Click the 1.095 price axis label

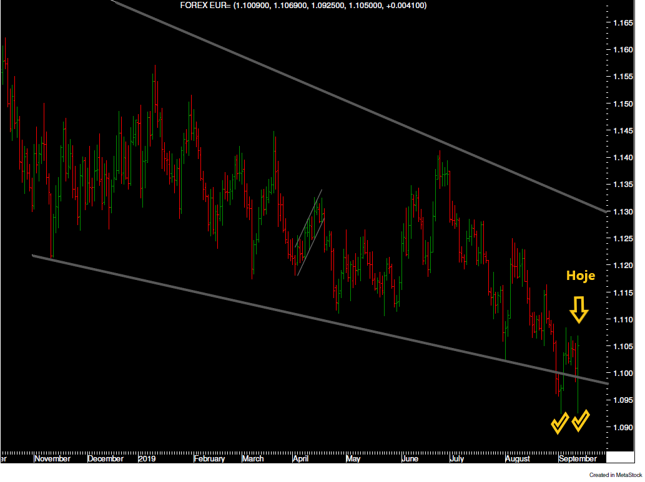click(623, 400)
